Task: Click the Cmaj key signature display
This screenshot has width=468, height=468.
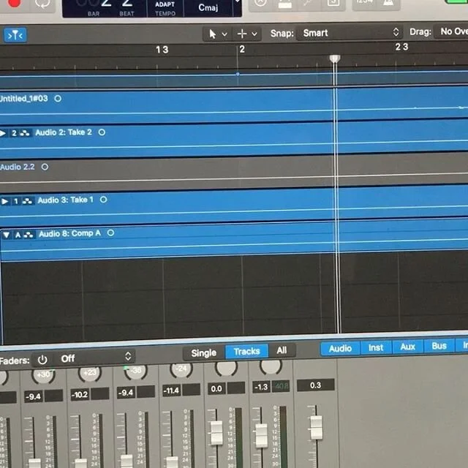Action: pyautogui.click(x=208, y=7)
